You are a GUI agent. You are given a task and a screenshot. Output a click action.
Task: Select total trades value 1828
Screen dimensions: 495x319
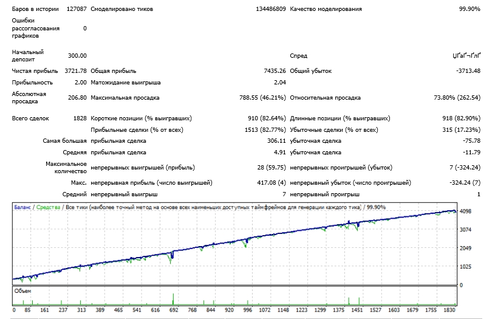point(80,118)
